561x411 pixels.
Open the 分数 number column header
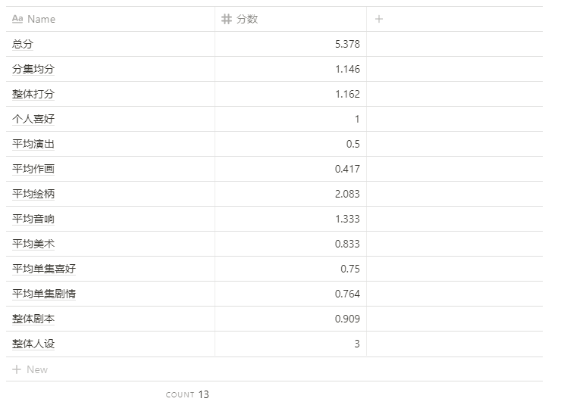(290, 19)
